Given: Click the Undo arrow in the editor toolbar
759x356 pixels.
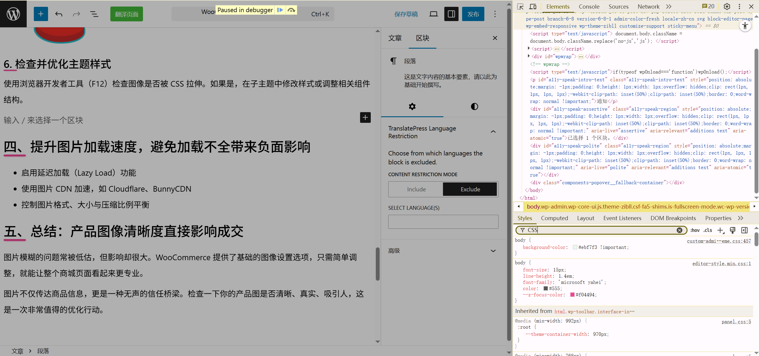Looking at the screenshot, I should pos(58,14).
